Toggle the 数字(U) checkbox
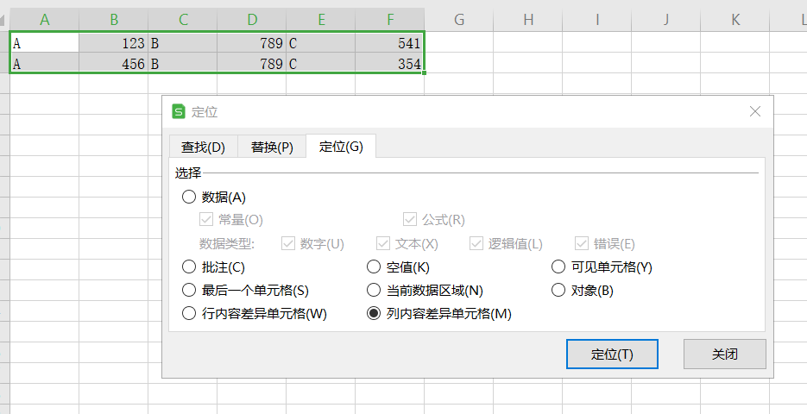The image size is (807, 414). pos(288,243)
